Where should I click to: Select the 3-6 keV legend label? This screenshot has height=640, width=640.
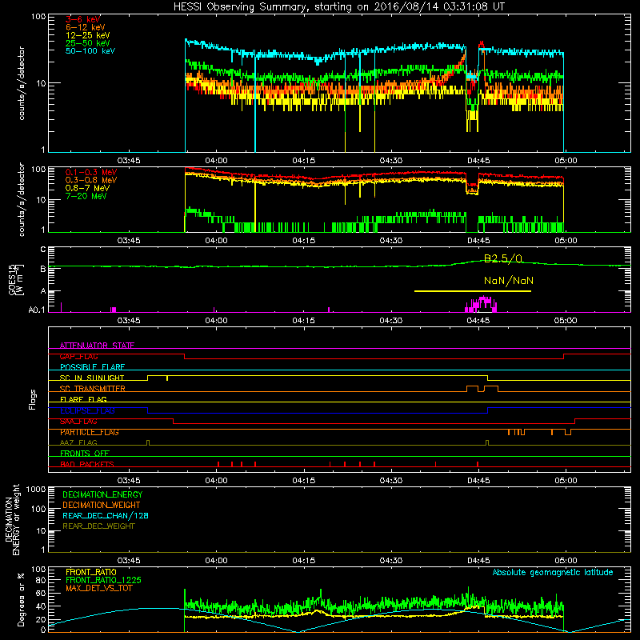[x=83, y=19]
